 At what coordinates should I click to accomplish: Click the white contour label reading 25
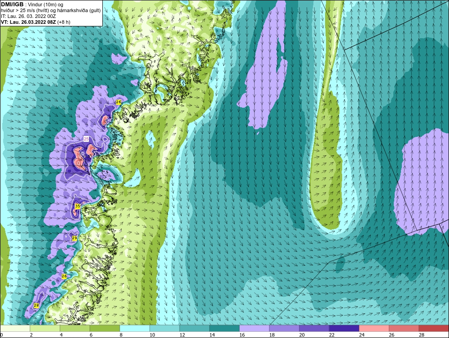tap(86, 139)
